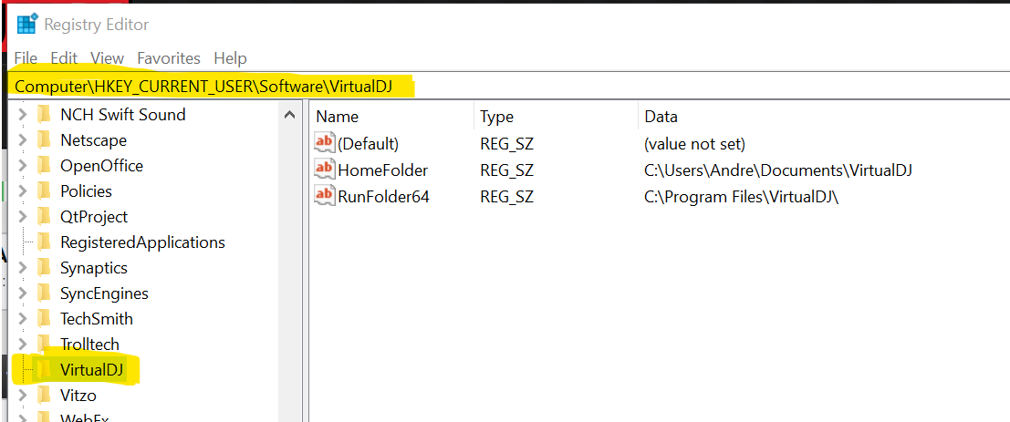The width and height of the screenshot is (1010, 422).
Task: Click the NCH Swift Sound folder icon
Action: point(44,115)
